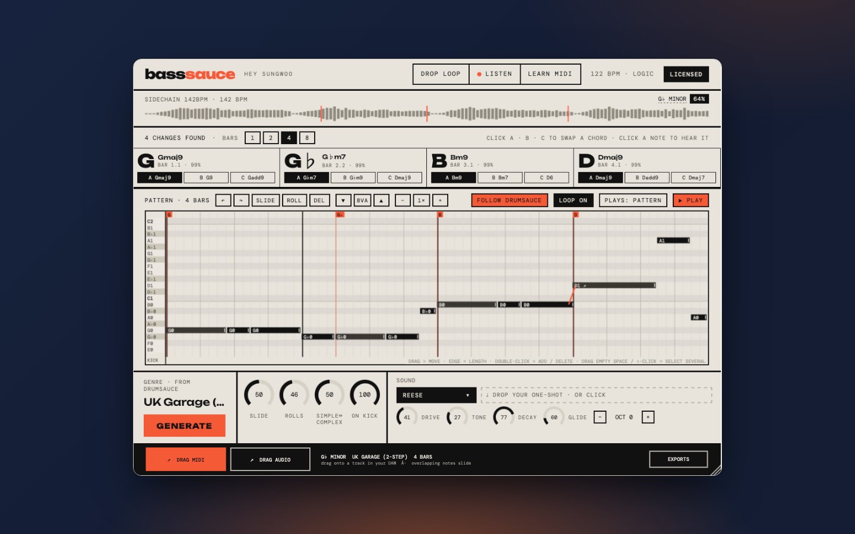Start playback with the Play button
Image resolution: width=855 pixels, height=534 pixels.
[691, 201]
